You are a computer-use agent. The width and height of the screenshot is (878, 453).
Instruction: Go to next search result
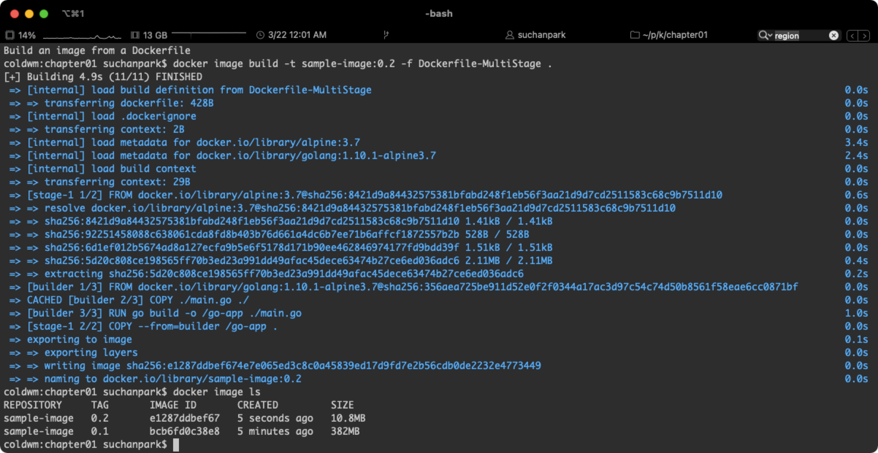865,36
